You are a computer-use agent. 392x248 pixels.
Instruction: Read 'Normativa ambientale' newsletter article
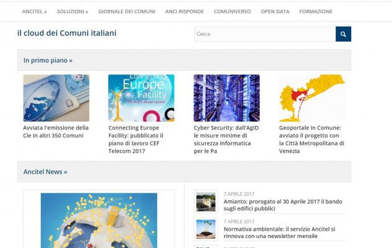coord(279,232)
